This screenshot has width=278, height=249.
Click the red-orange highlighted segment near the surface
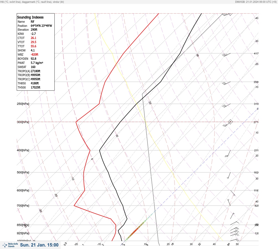136,230
